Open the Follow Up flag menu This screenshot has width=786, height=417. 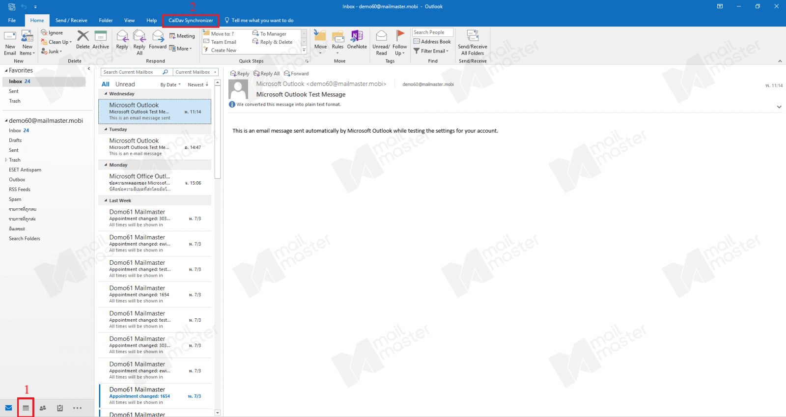tap(400, 43)
